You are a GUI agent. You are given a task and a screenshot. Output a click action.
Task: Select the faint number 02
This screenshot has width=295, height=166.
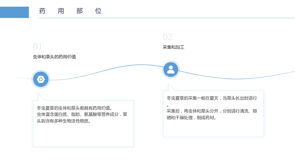pos(167,37)
